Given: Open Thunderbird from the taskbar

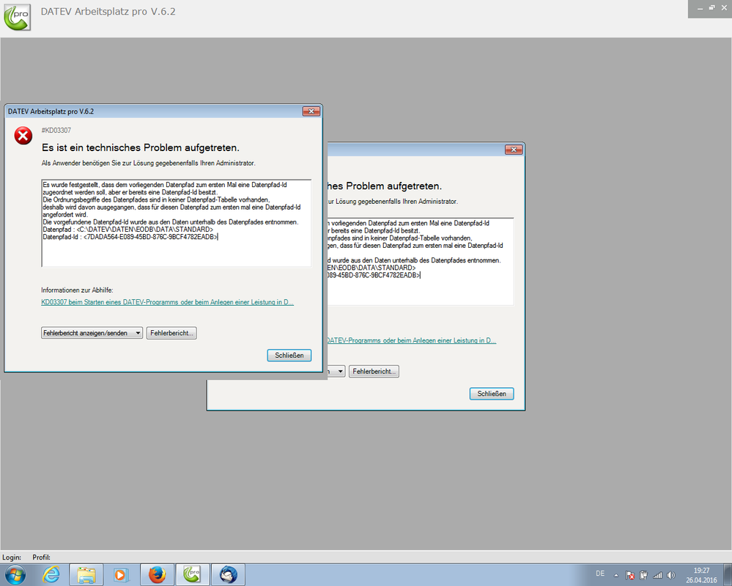Looking at the screenshot, I should coord(229,575).
